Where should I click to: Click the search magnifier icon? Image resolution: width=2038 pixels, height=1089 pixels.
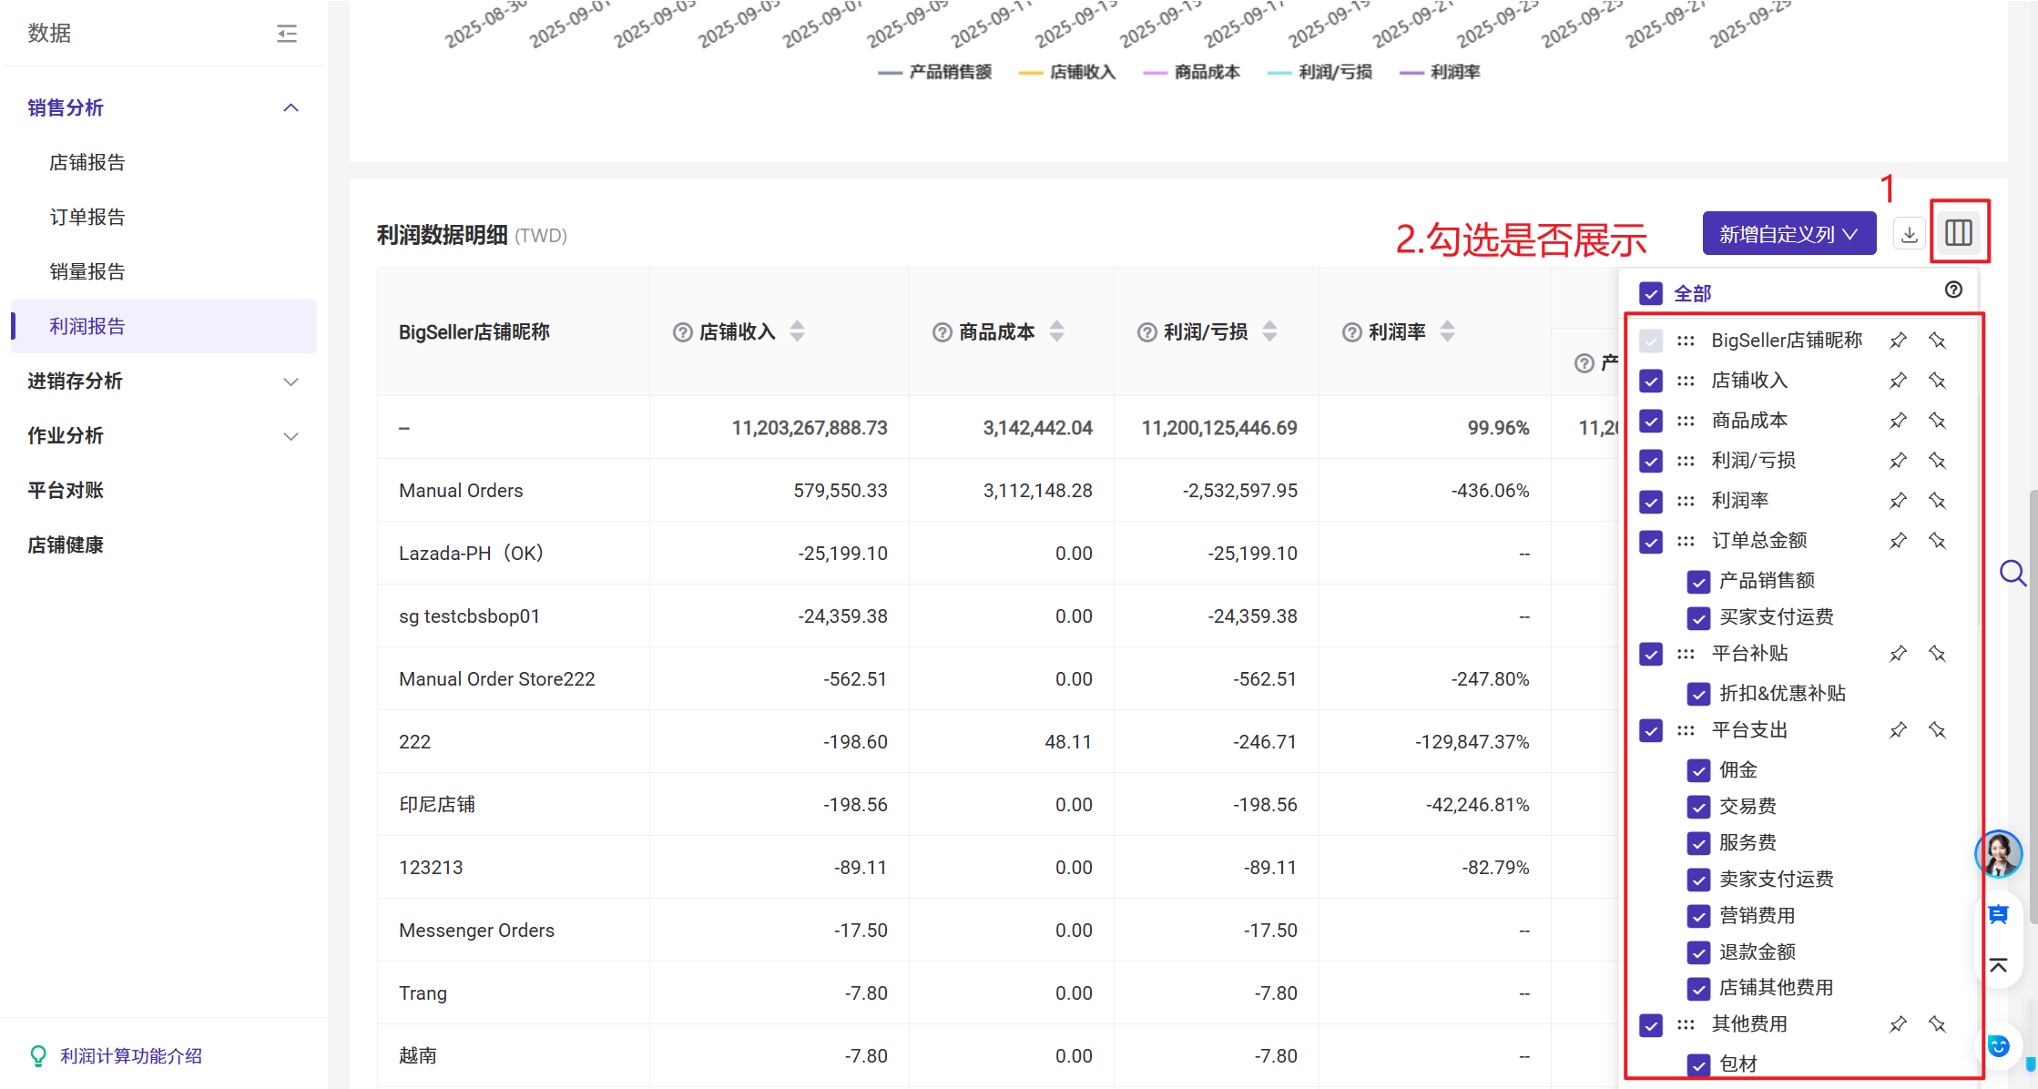2012,573
